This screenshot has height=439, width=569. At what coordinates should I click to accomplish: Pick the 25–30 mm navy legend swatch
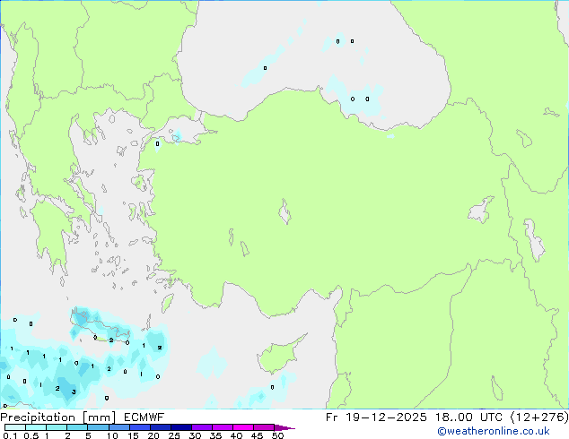pos(181,427)
